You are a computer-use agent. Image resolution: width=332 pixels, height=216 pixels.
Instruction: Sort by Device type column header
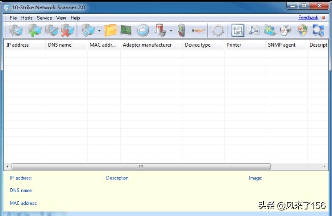click(203, 45)
